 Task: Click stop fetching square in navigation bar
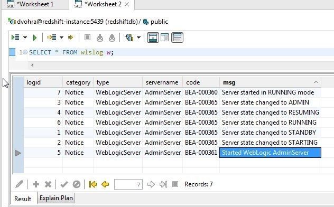coord(175,184)
